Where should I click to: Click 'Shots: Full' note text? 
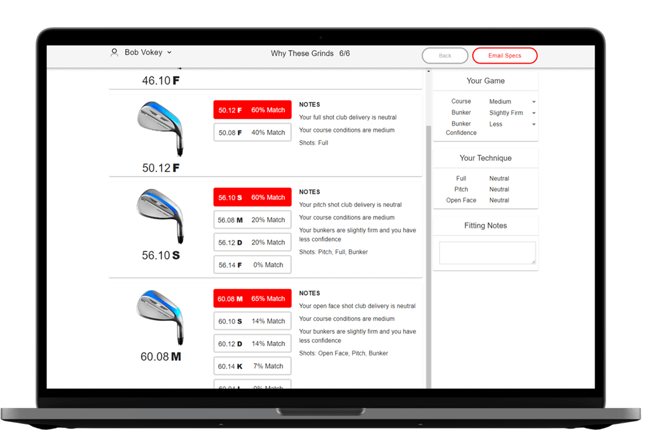point(314,143)
